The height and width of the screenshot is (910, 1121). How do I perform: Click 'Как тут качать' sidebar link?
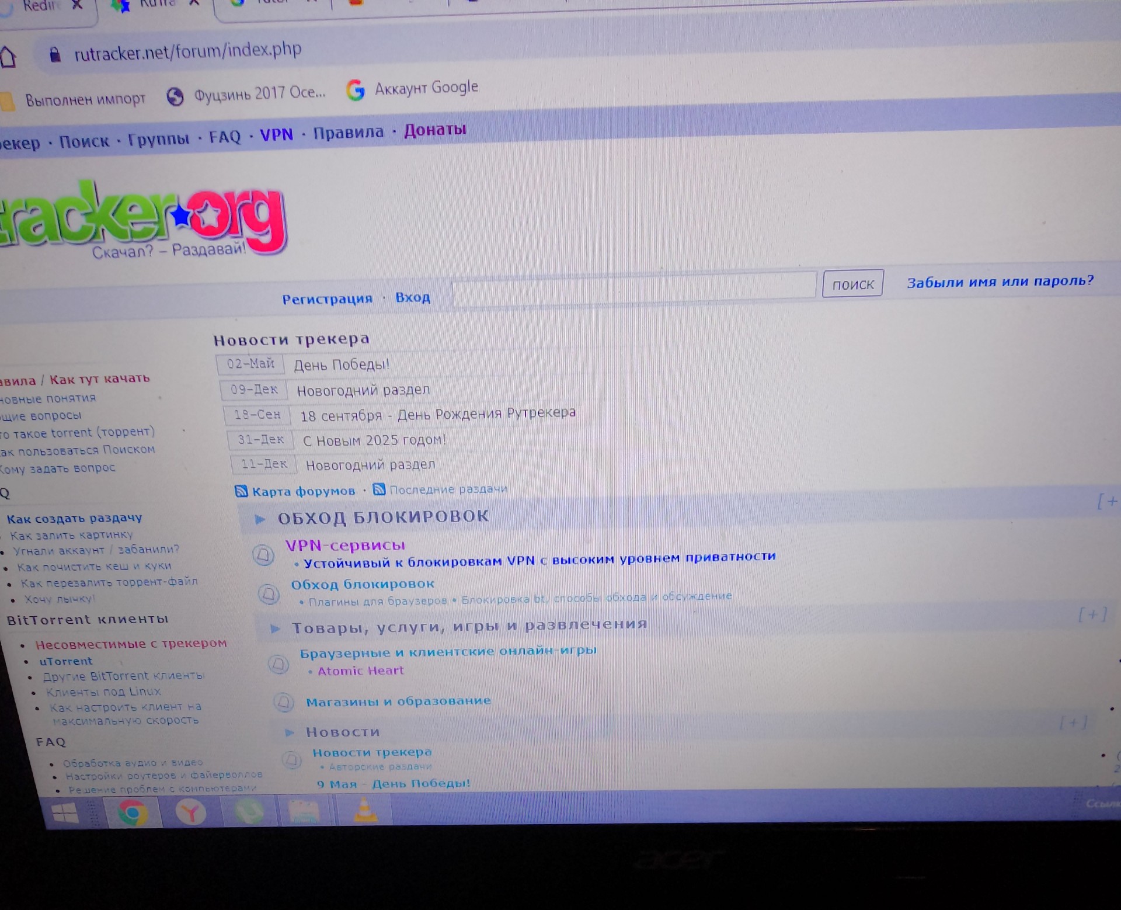100,379
